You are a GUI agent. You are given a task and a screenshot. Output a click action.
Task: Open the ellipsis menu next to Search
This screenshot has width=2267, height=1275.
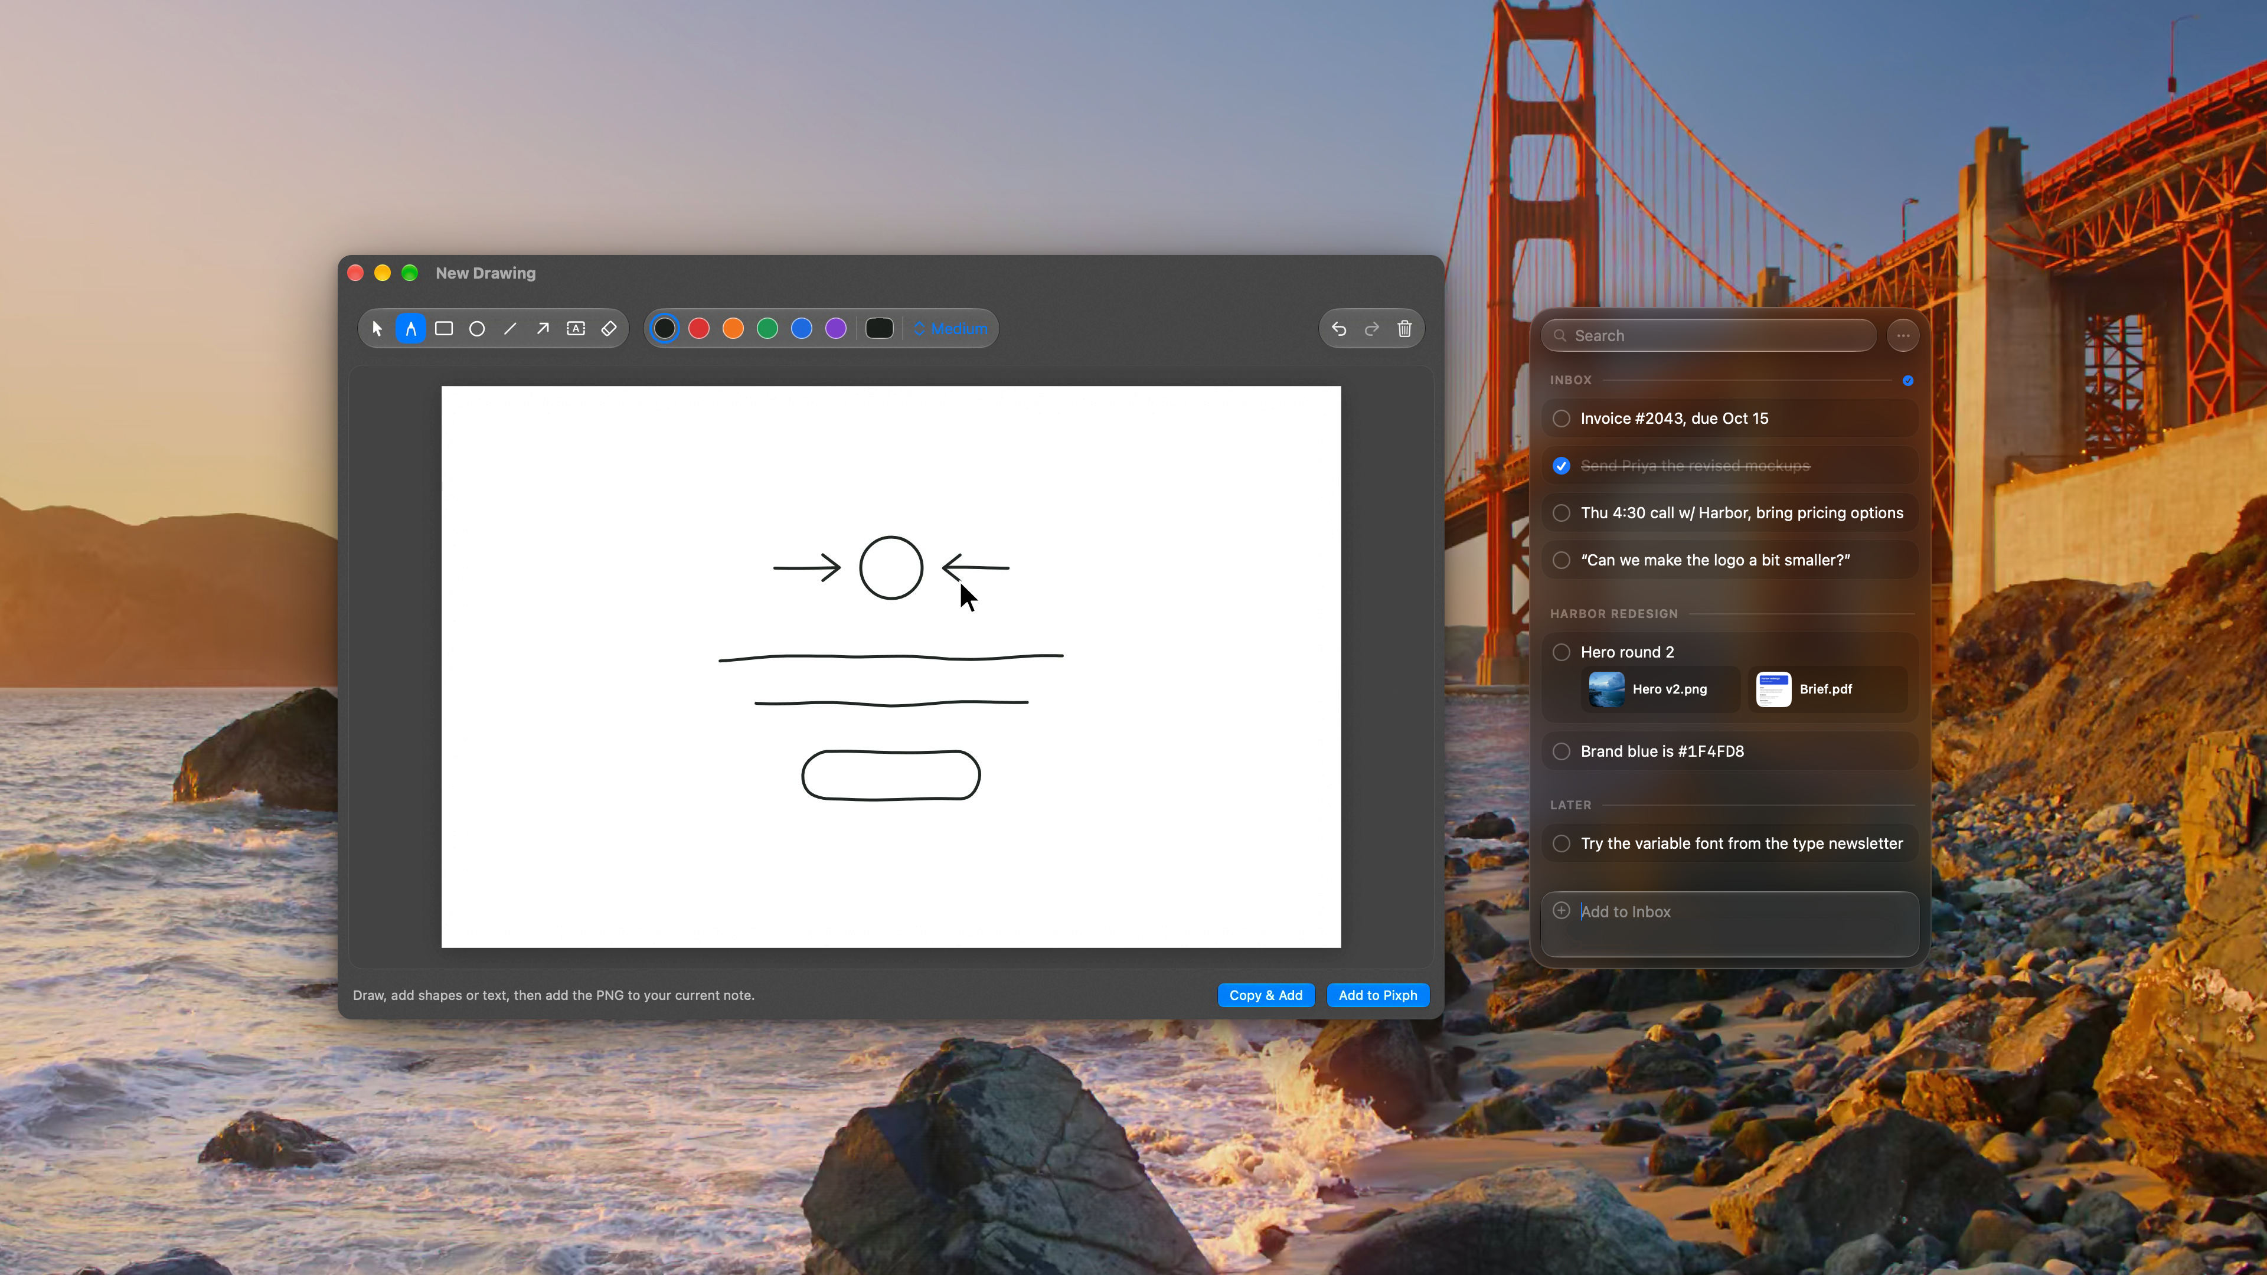pyautogui.click(x=1903, y=335)
